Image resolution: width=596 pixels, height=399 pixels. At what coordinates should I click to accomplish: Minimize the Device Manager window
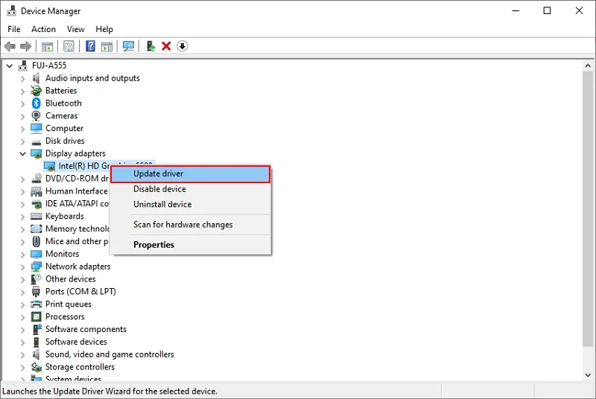point(516,10)
